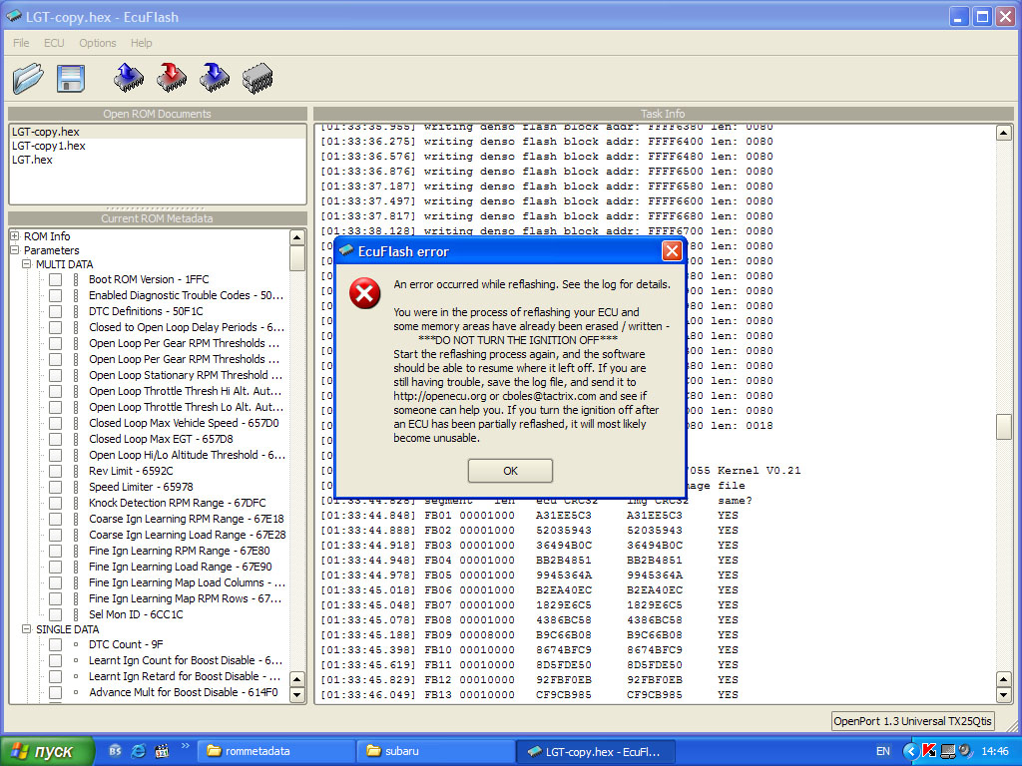
Task: Collapse the Parameters tree node
Action: [x=15, y=250]
